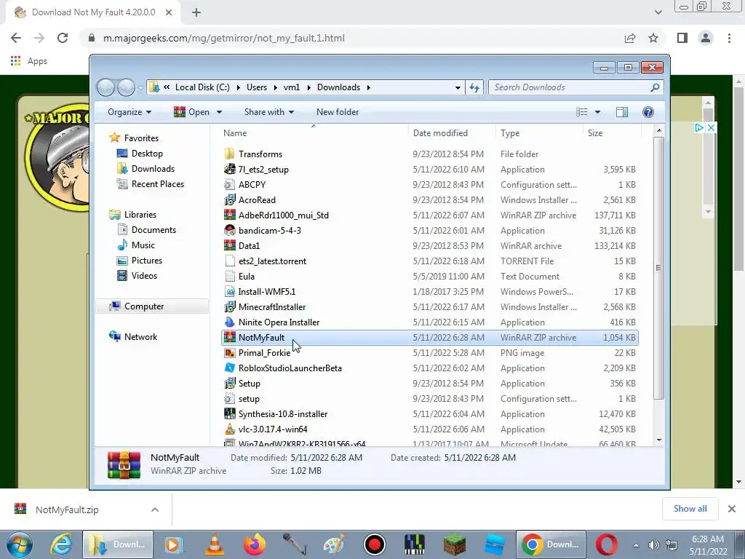Viewport: 745px width, 559px height.
Task: Select the Synthesia-10.8-installer icon
Action: coord(229,414)
